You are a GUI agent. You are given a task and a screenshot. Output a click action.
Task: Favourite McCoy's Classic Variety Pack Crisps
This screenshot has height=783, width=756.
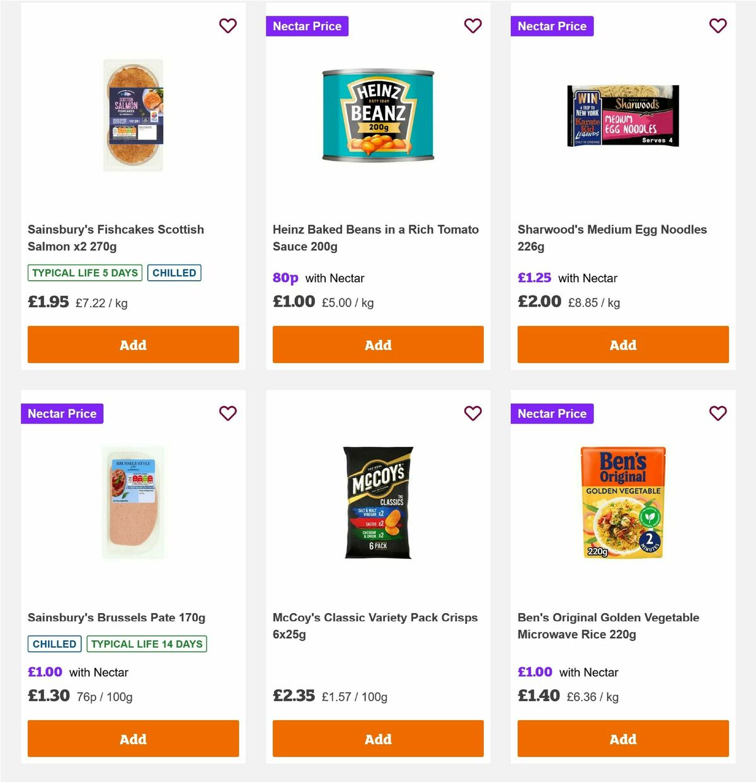click(x=472, y=414)
